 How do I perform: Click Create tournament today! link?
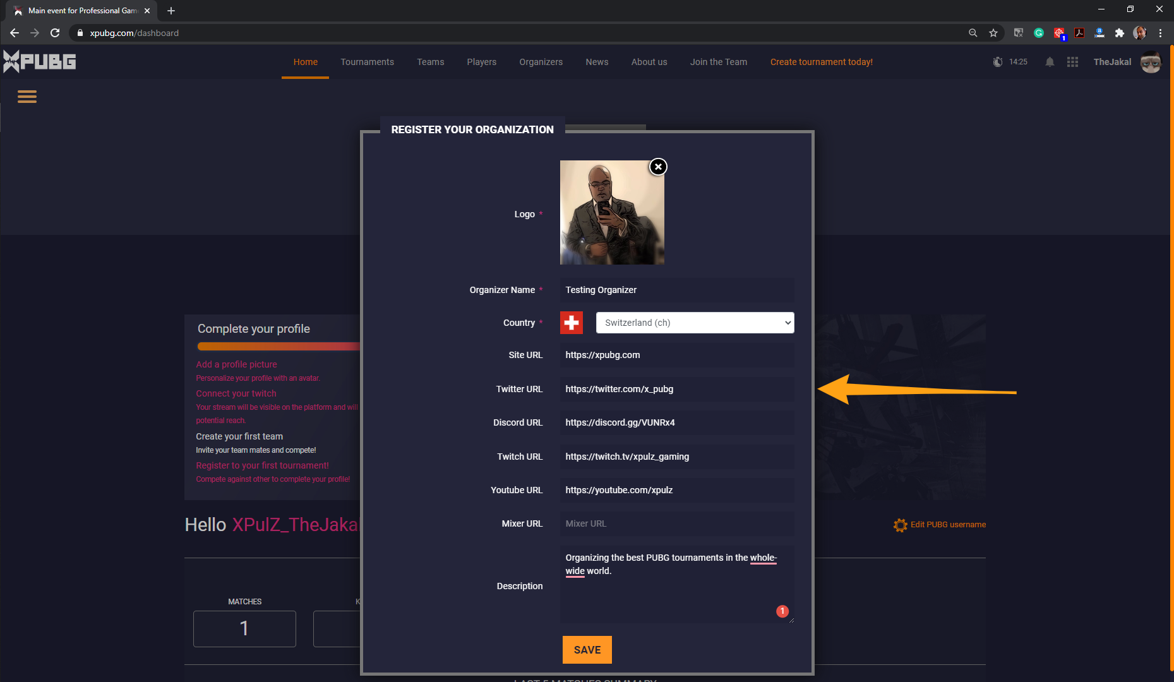(x=822, y=62)
